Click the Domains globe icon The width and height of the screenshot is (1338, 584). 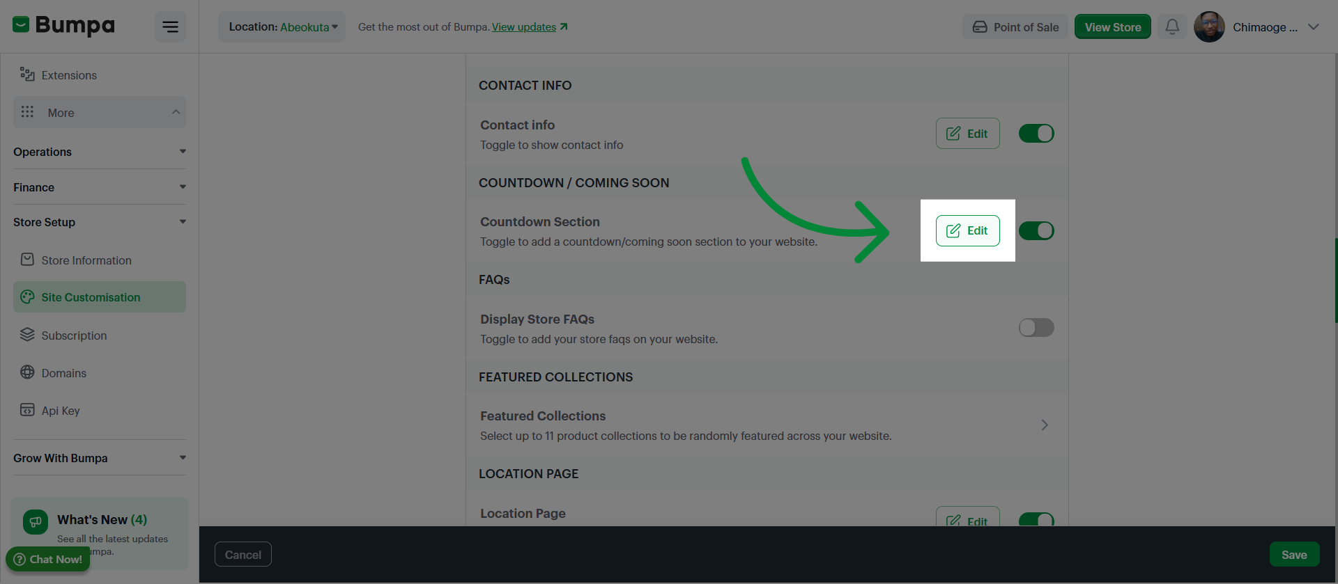click(x=27, y=372)
